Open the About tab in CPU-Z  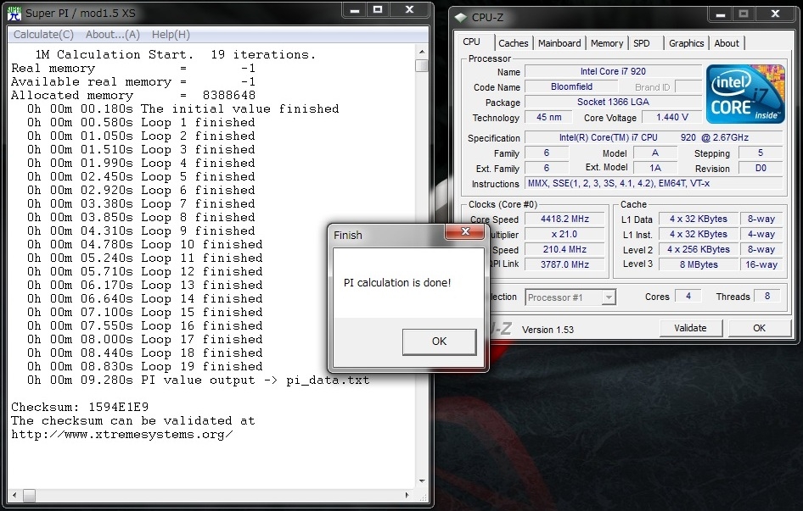[x=727, y=43]
